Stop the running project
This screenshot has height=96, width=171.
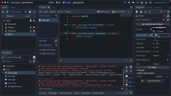click(x=133, y=2)
